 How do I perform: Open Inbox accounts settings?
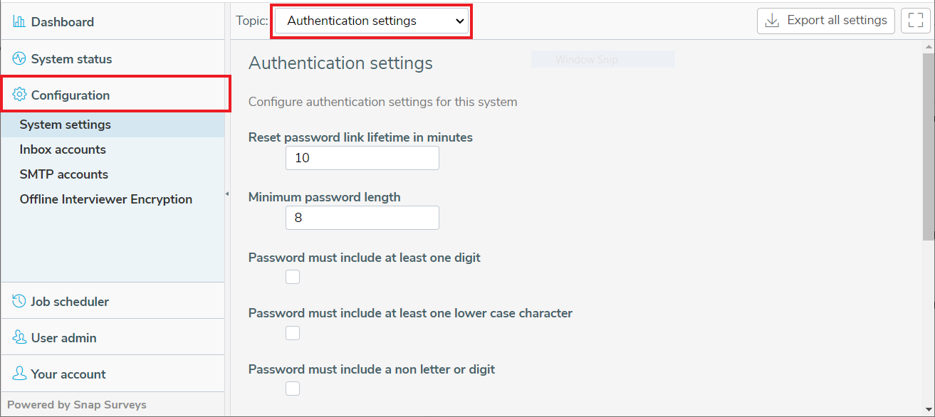(63, 149)
